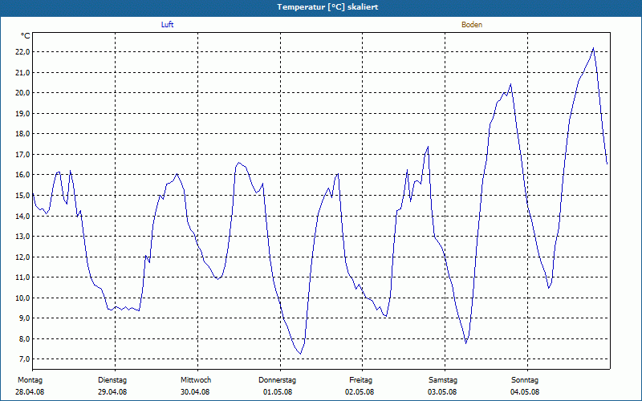Click the 14,0 y-axis value
Image resolution: width=642 pixels, height=401 pixels.
[x=22, y=216]
